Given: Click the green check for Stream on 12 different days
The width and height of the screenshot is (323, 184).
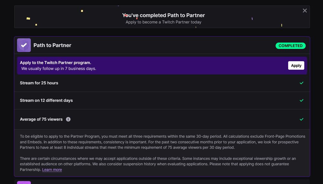Looking at the screenshot, I should click(x=301, y=100).
